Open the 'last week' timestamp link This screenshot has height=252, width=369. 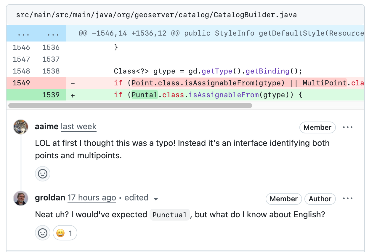78,127
